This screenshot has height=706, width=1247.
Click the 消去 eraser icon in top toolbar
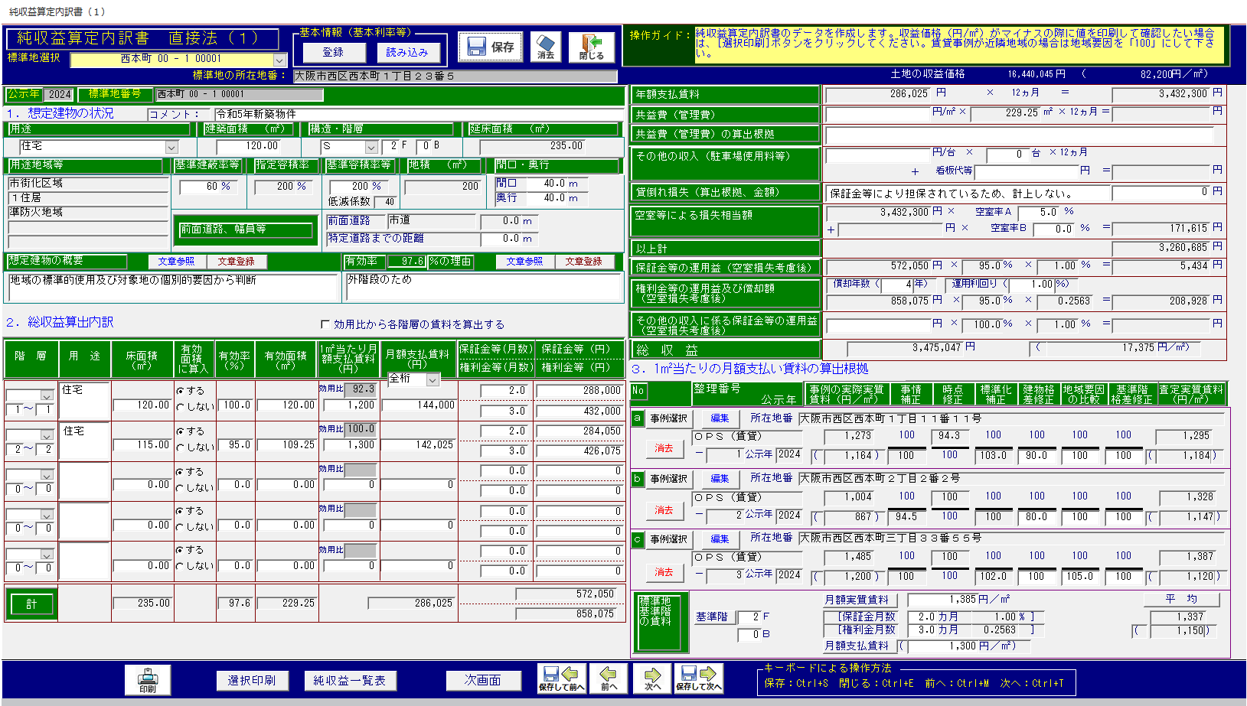tap(546, 47)
